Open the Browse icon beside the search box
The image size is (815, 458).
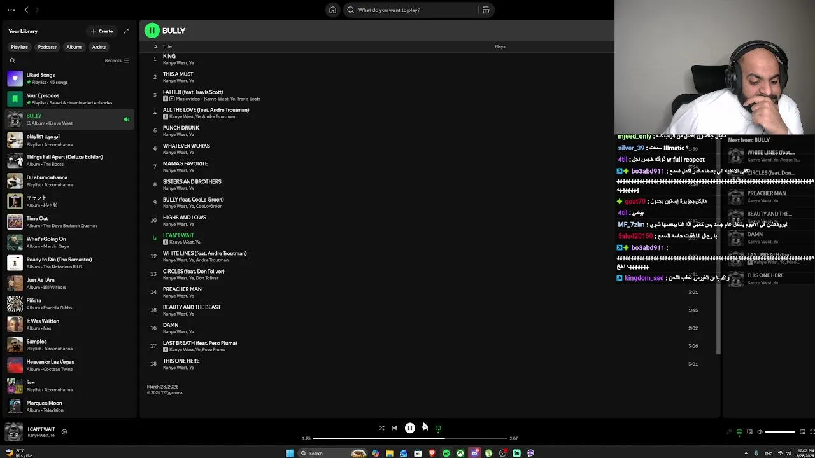pos(486,10)
